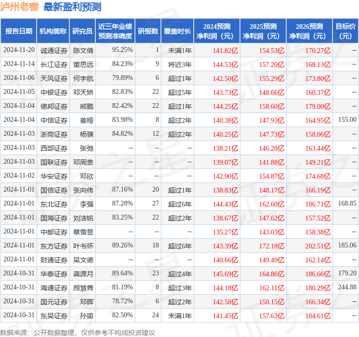Click 近三年业绩预测准确度 column header
Viewport: 359px width, 337px height.
(115, 31)
